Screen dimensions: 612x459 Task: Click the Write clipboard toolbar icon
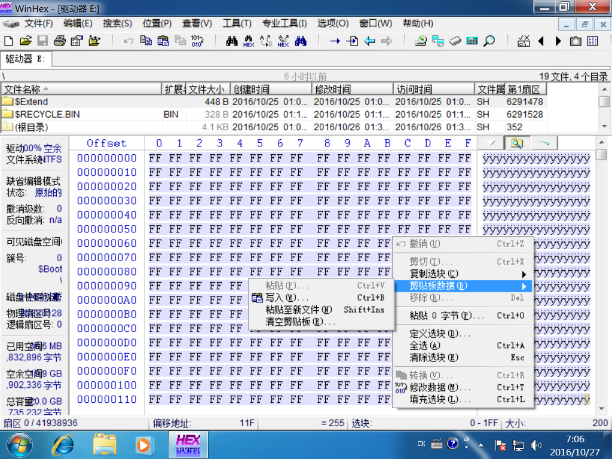163,41
